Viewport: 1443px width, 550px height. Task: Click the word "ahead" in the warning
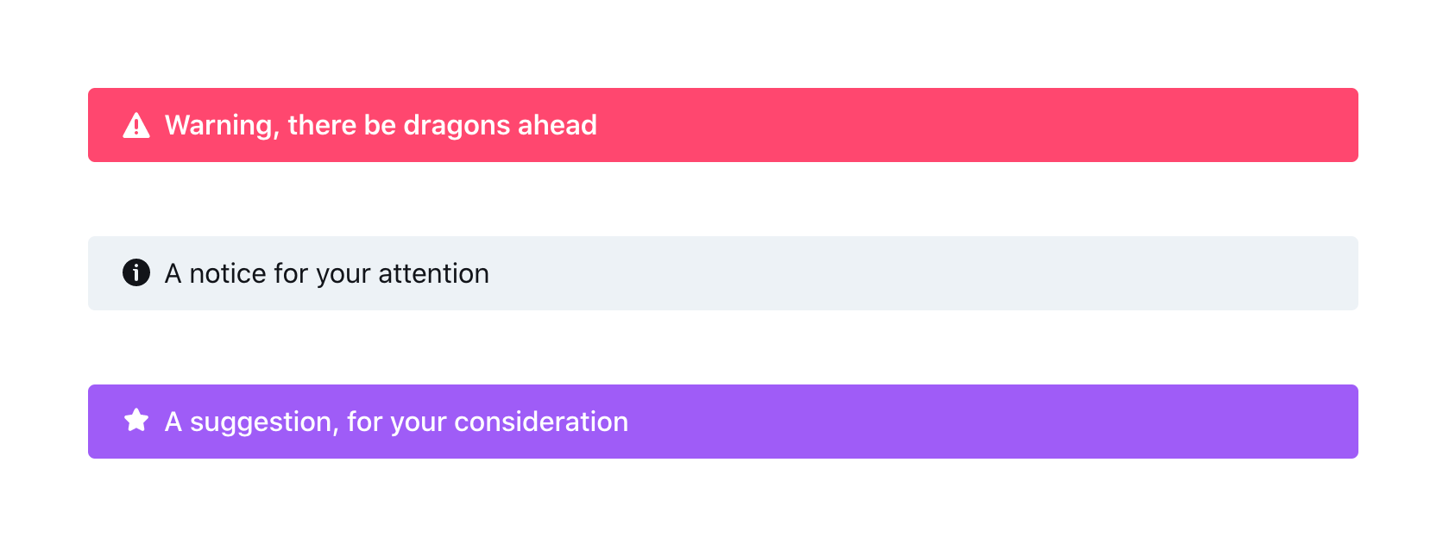pos(558,126)
